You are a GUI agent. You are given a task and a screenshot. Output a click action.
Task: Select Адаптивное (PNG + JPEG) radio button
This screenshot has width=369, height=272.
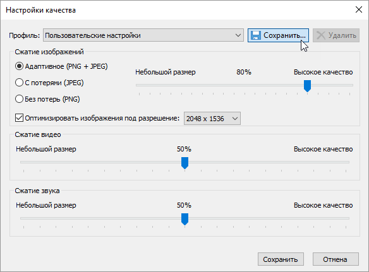point(19,66)
